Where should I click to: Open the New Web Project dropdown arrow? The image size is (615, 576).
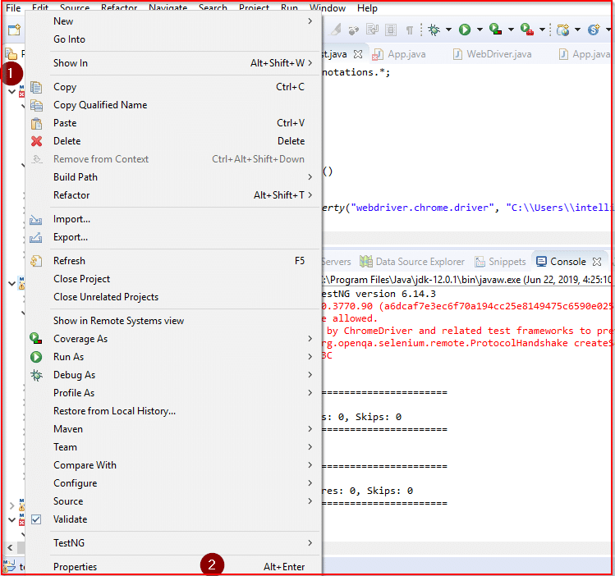tap(577, 30)
